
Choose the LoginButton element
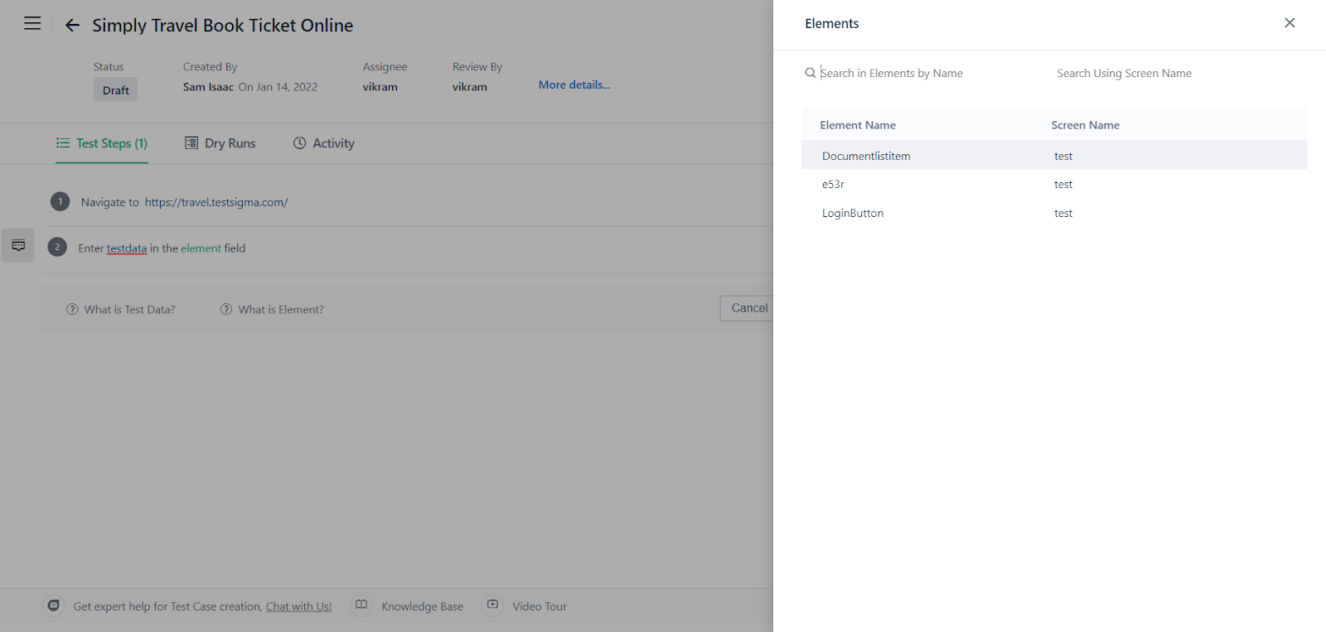coord(853,213)
